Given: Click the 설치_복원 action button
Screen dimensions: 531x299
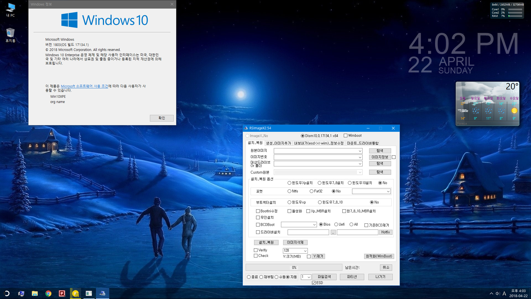Looking at the screenshot, I should 266,243.
